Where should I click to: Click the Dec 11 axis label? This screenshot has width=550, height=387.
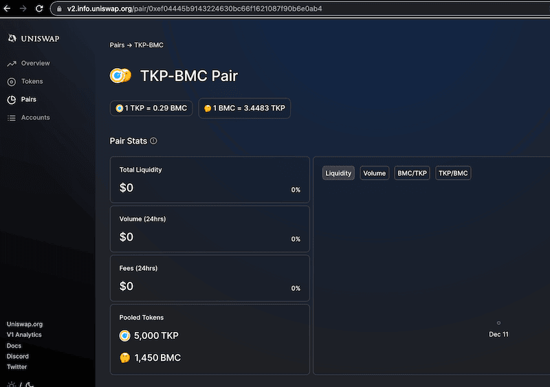[498, 334]
